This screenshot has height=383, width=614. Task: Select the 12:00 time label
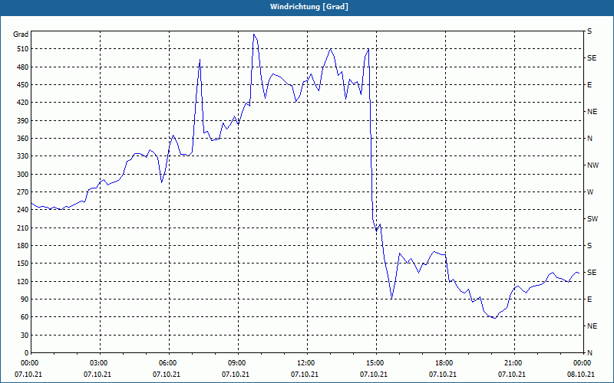tap(306, 363)
